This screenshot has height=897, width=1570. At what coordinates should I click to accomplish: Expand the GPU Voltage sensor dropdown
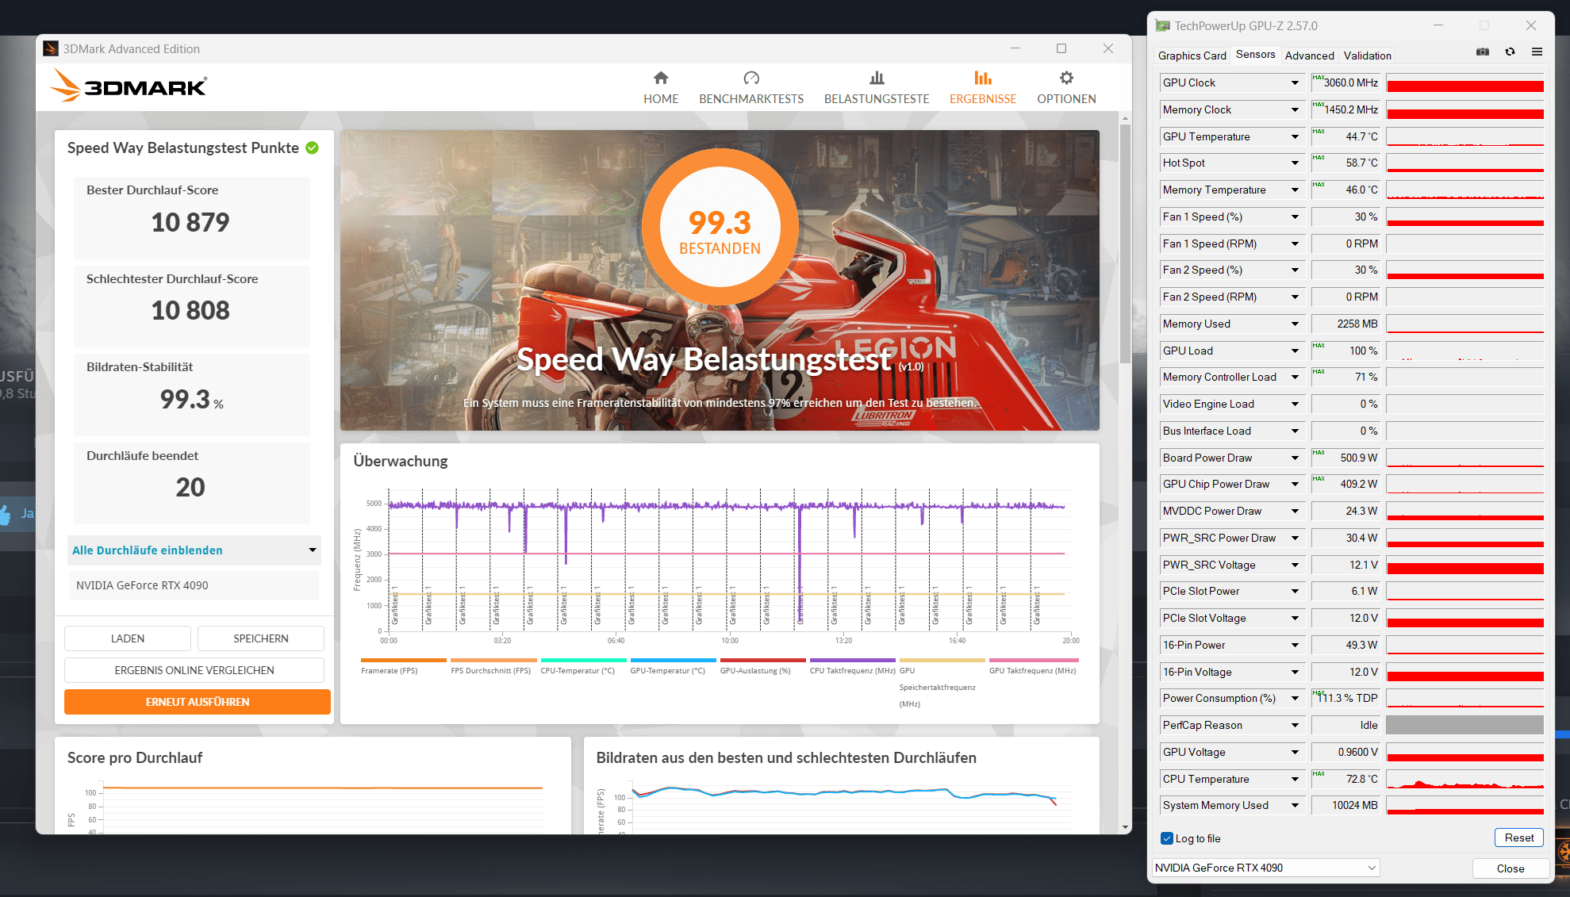pyautogui.click(x=1295, y=752)
